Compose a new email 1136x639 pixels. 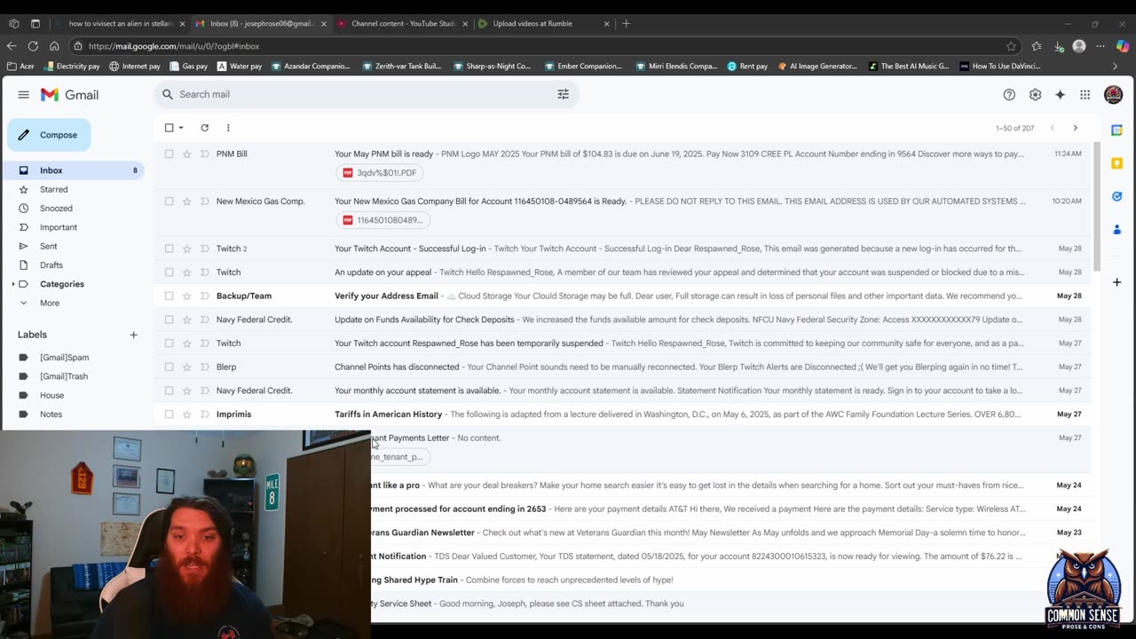49,135
